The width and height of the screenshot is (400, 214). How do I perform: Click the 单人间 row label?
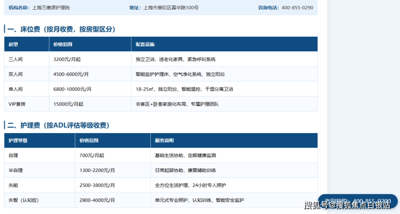(x=16, y=89)
